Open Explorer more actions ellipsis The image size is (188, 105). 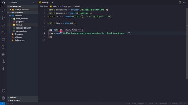coord(34,2)
